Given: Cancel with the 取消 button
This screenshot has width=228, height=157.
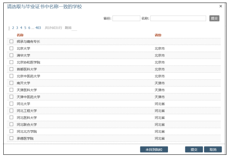Looking at the screenshot, I should tap(213, 150).
